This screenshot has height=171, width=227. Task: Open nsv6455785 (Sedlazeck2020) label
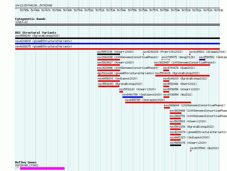[x=145, y=100]
